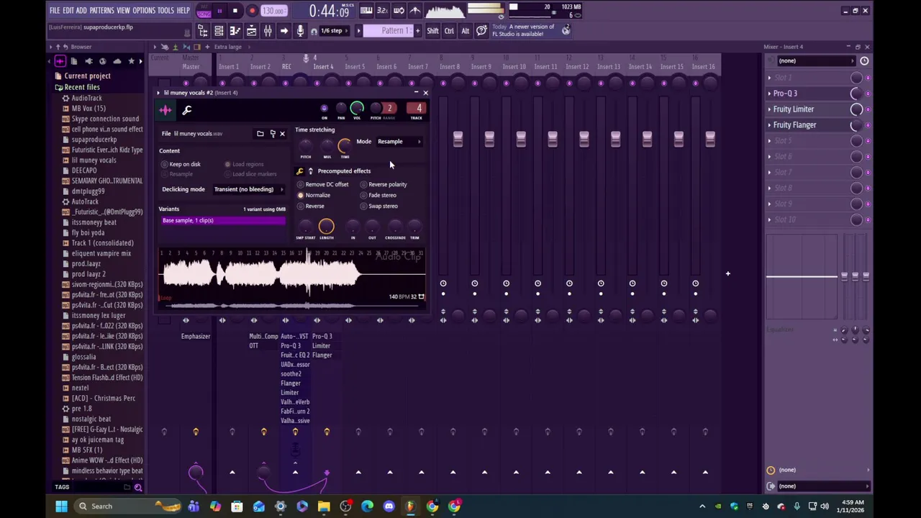Viewport: 921px width, 518px height.
Task: Click the Ctrl key indicator button
Action: (449, 31)
